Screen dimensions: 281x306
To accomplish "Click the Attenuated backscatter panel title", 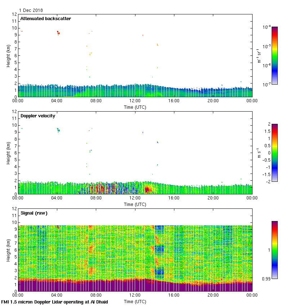I will pyautogui.click(x=45, y=19).
